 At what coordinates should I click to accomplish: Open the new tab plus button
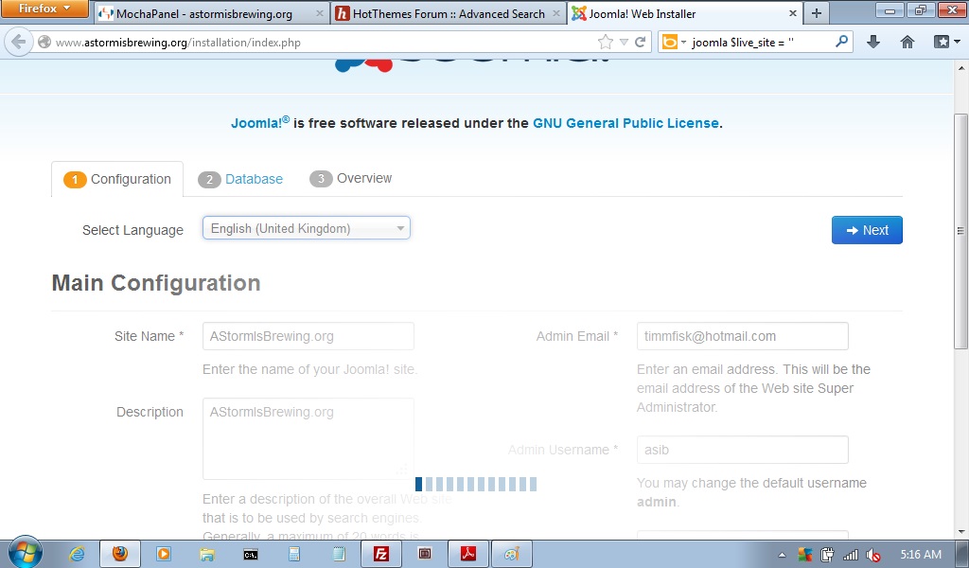[x=816, y=13]
